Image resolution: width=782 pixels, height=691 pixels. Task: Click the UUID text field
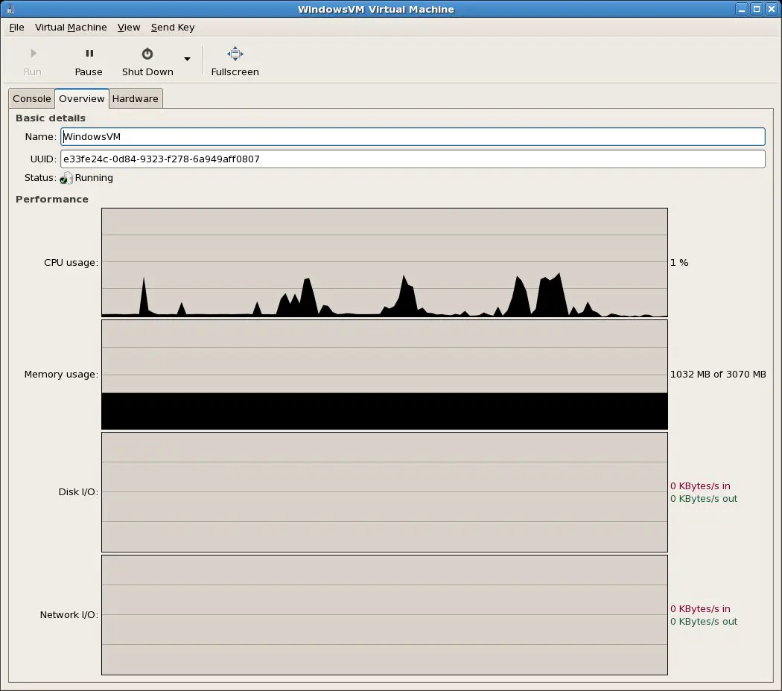tap(413, 159)
